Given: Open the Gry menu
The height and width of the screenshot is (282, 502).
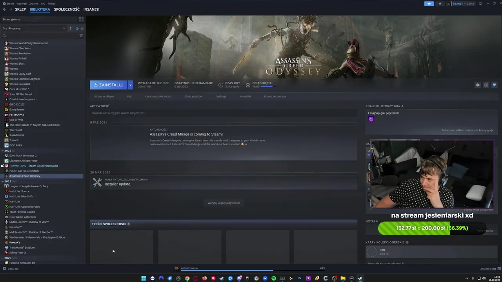Looking at the screenshot, I should click(x=43, y=4).
